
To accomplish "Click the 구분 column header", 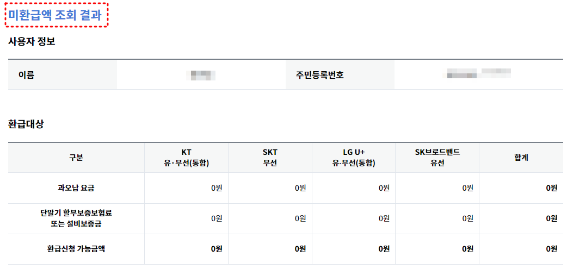I will click(76, 158).
